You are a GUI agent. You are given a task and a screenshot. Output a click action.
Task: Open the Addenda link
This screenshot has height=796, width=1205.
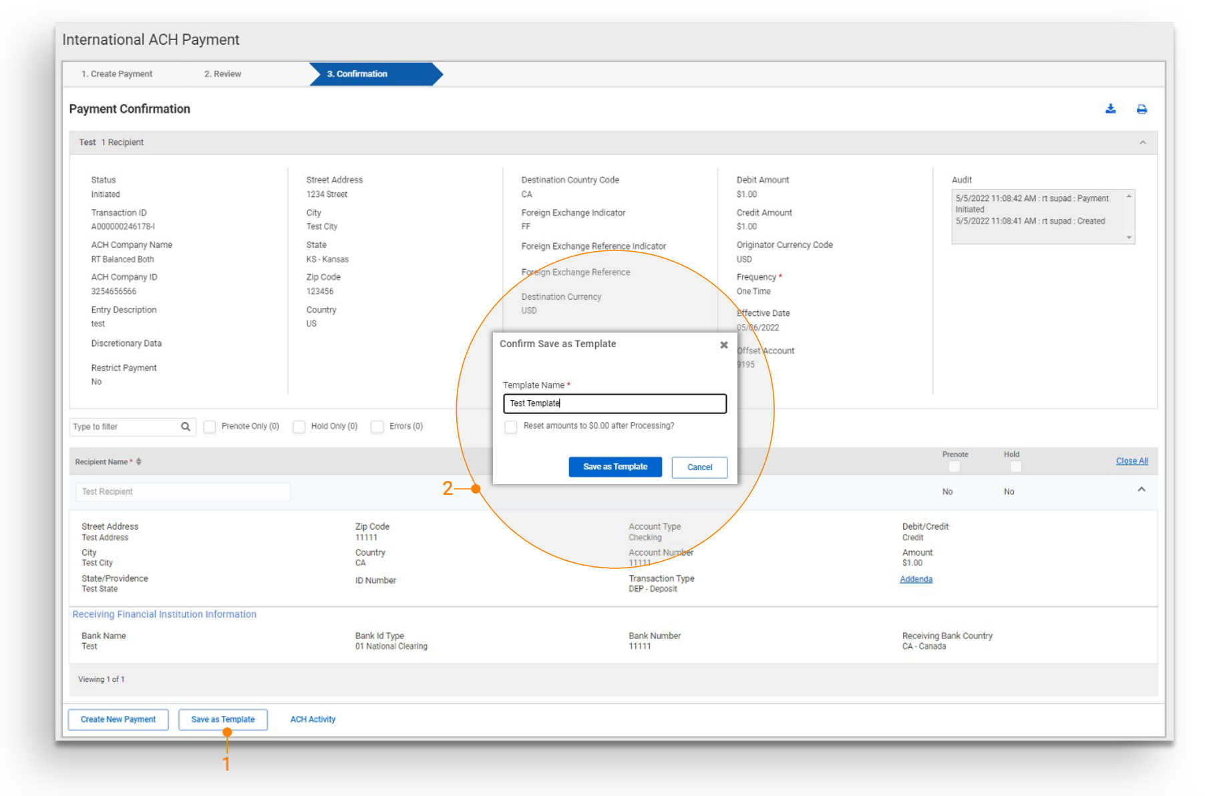[915, 579]
